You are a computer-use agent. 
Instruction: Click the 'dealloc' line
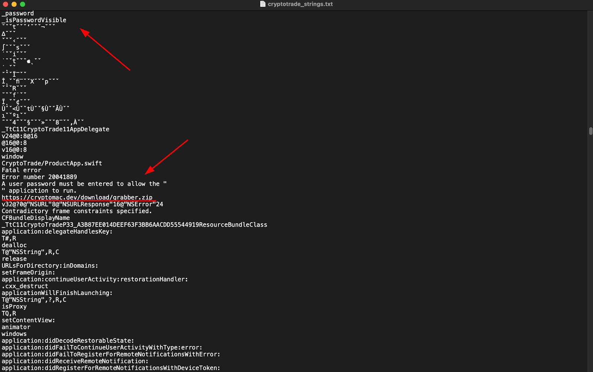[14, 245]
